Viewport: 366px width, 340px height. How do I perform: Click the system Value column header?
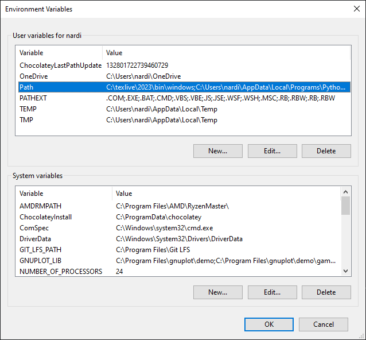point(226,194)
